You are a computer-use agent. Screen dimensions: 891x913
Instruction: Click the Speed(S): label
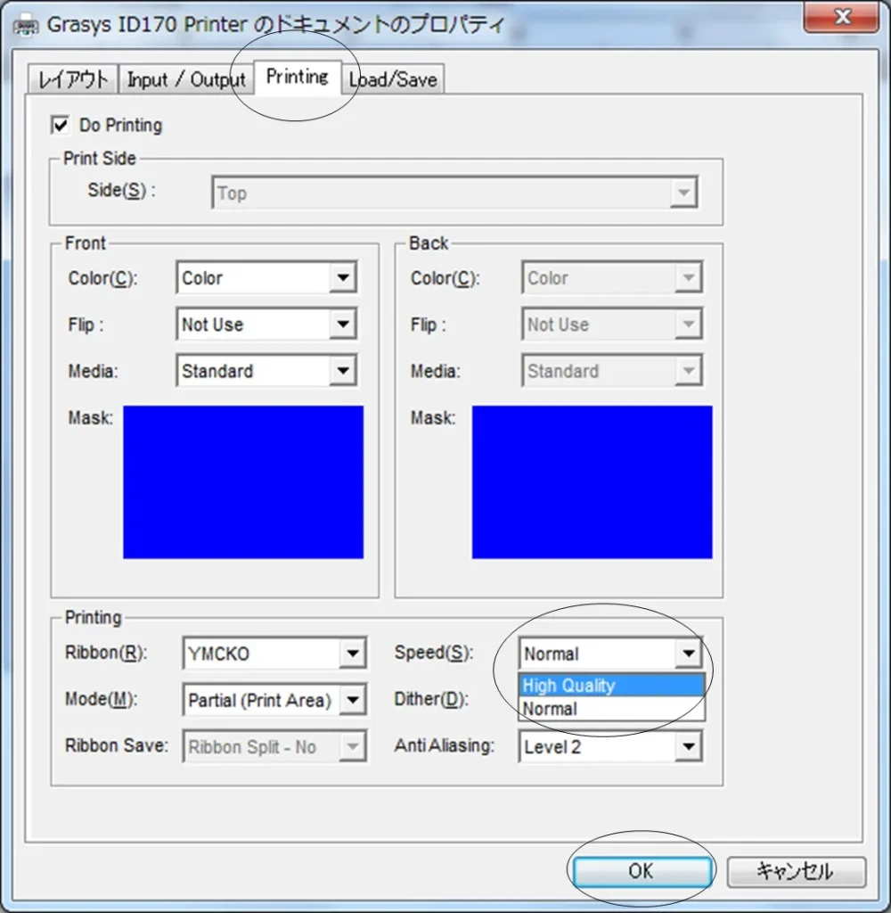434,653
